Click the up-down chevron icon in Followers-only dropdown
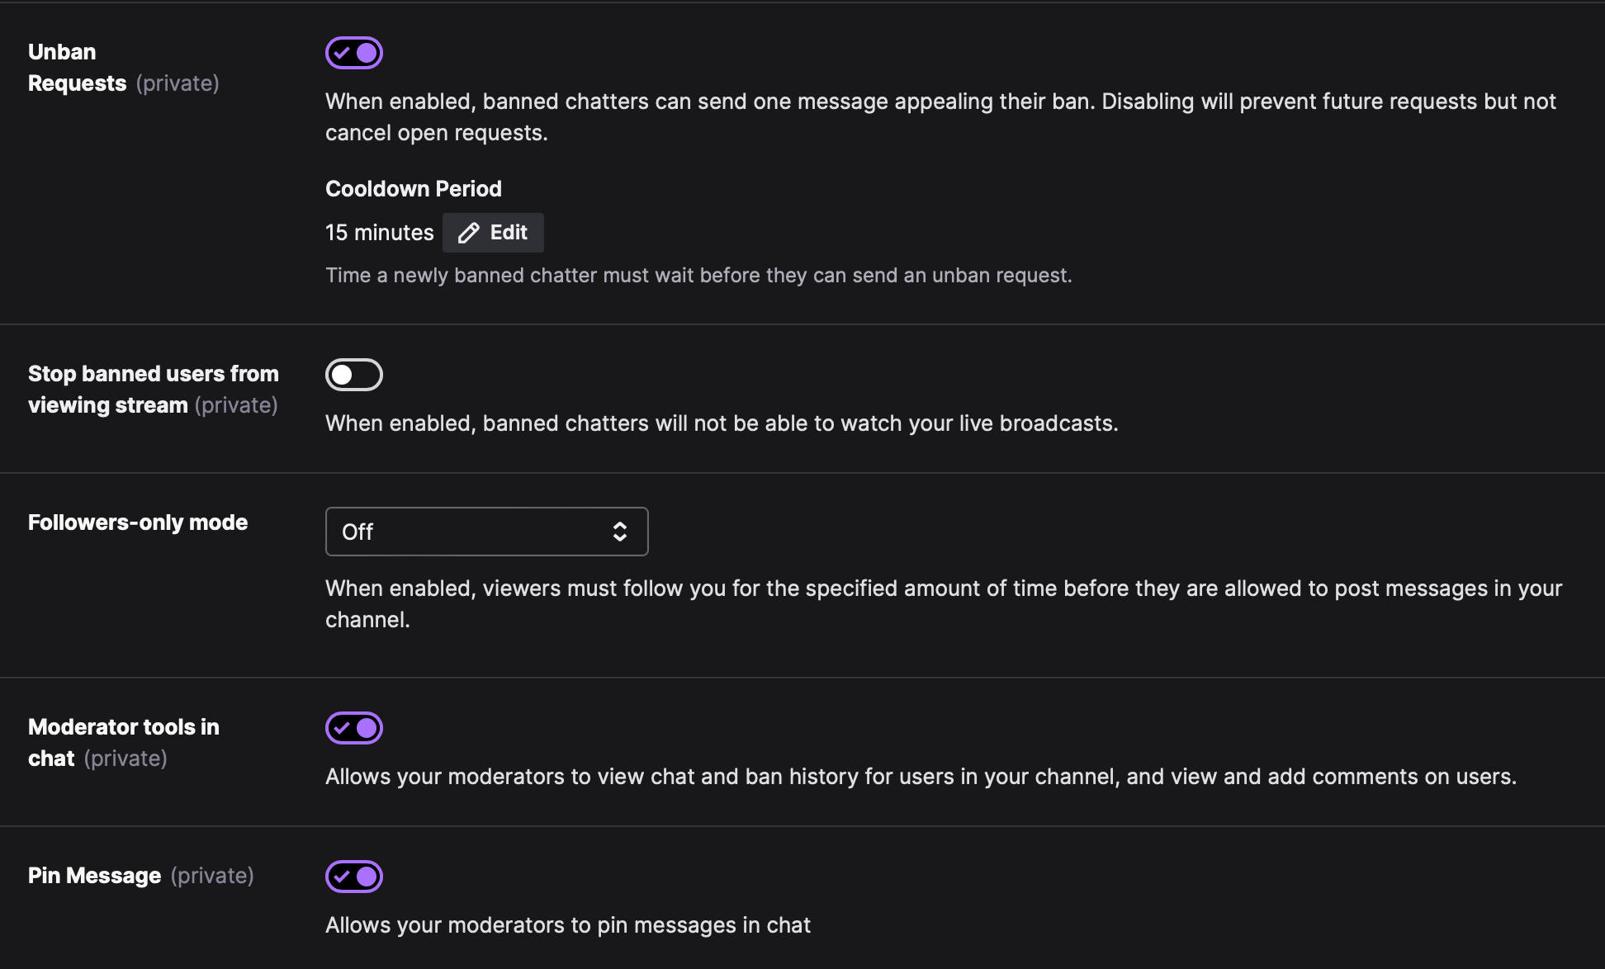This screenshot has height=969, width=1605. click(620, 532)
